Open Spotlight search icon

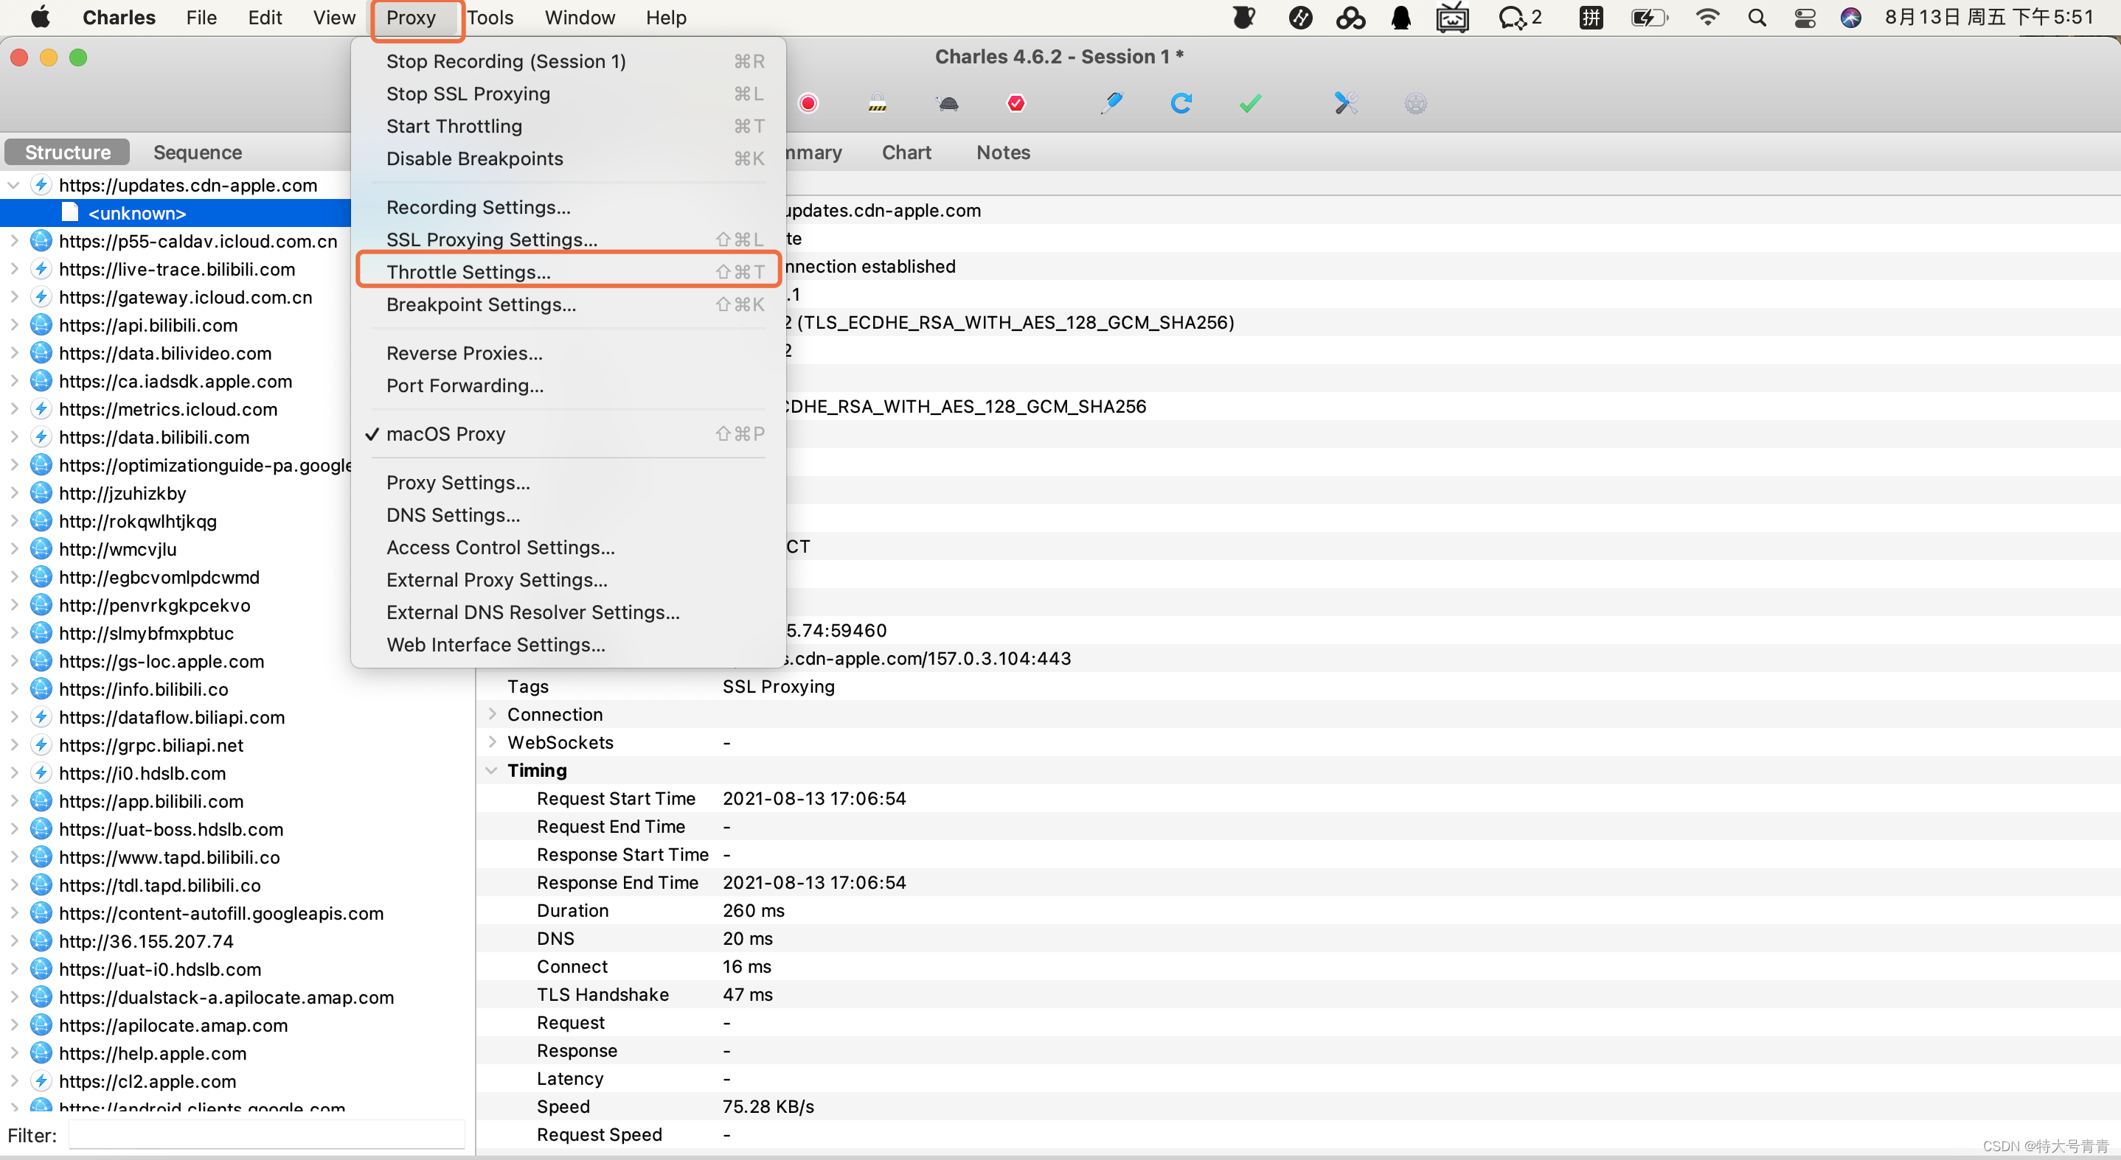tap(1756, 17)
